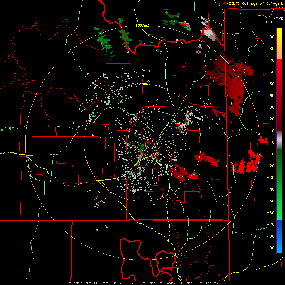This screenshot has height=285, width=285.
Task: Click the '-50' scale value
Action: (x=271, y=201)
